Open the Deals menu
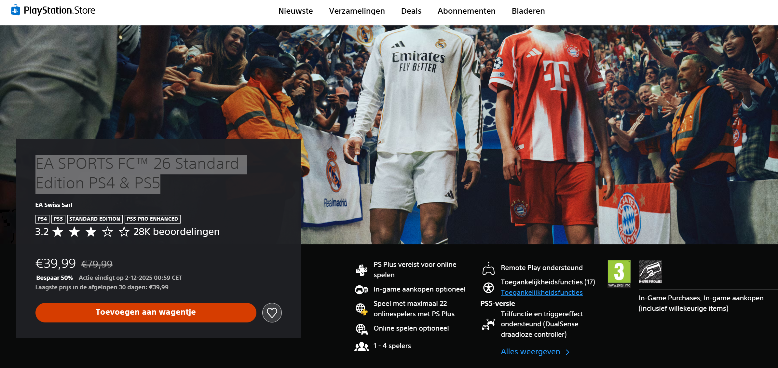This screenshot has width=778, height=368. pyautogui.click(x=411, y=11)
